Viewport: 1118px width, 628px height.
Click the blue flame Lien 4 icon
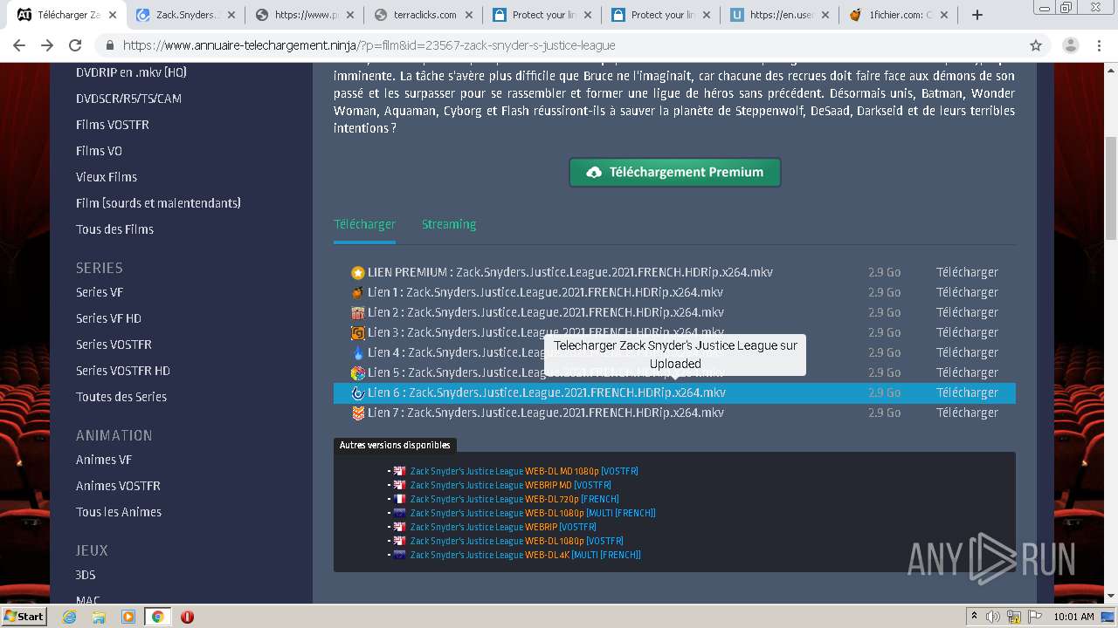[358, 353]
